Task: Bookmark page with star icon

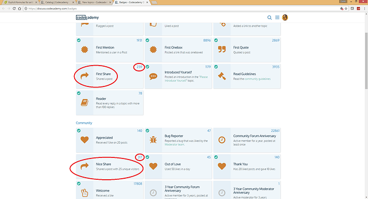Action: (x=346, y=9)
